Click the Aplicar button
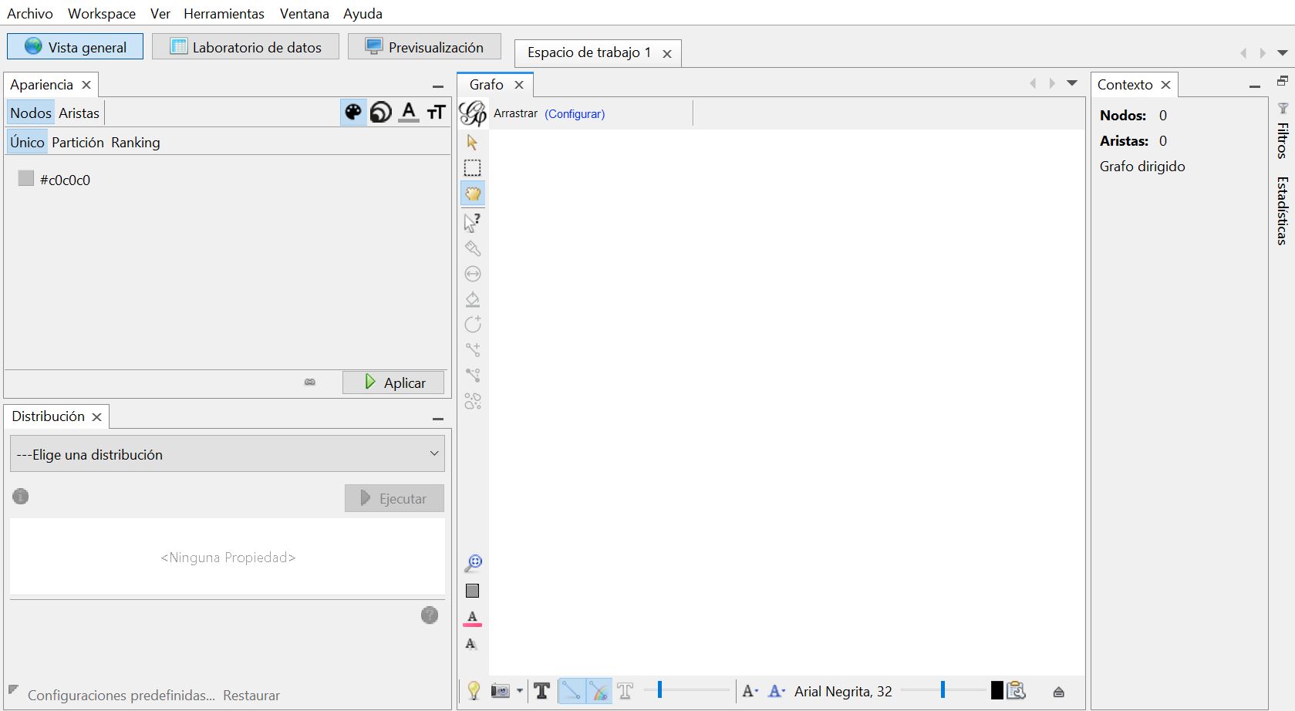Screen dimensions: 1295x711 point(393,382)
